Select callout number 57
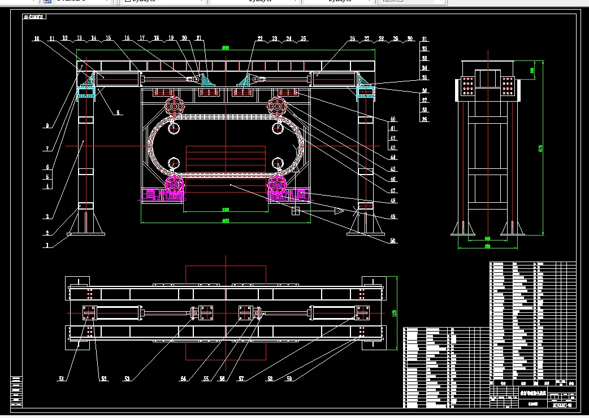This screenshot has width=589, height=418. (241, 378)
